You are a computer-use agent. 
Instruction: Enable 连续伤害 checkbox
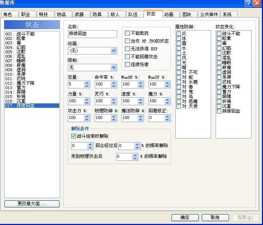127,64
